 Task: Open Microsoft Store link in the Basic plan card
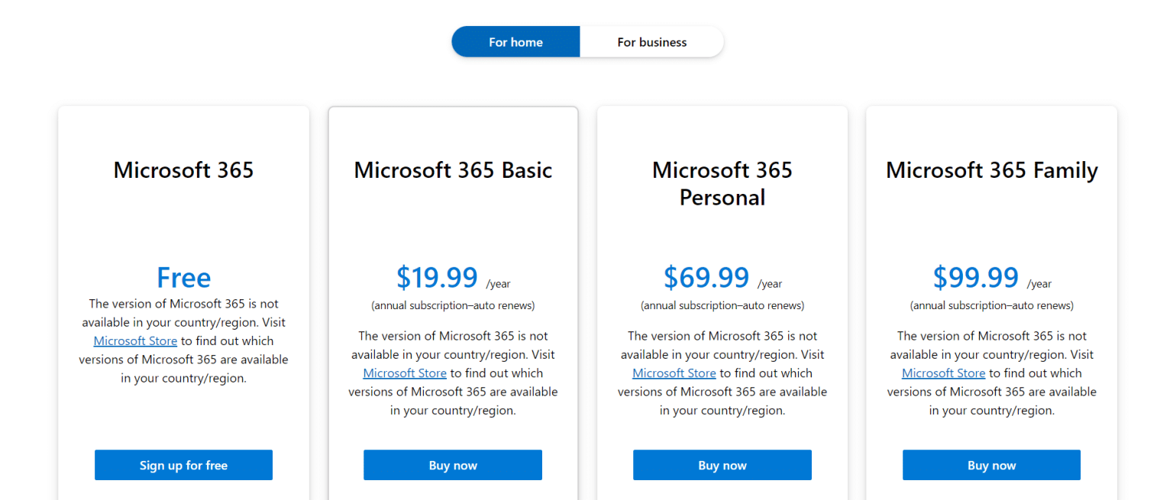(x=405, y=373)
